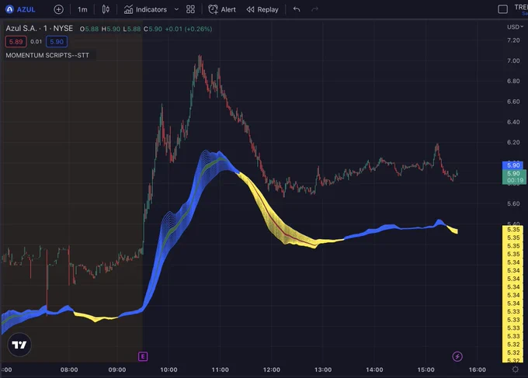
Task: Click the 6.20 price scale value
Action: 513,142
